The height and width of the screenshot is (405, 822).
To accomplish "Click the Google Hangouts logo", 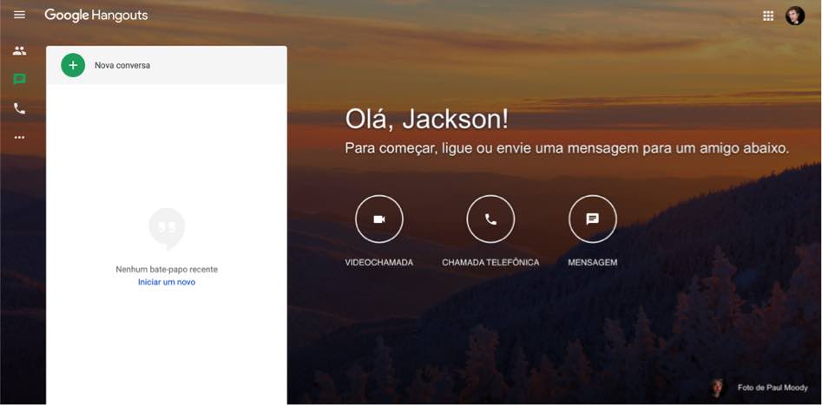I will tap(96, 16).
